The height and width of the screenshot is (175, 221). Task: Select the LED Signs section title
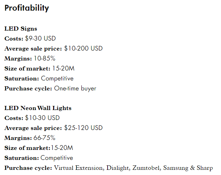[x=21, y=29]
